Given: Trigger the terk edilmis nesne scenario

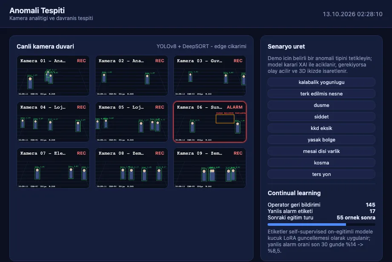Looking at the screenshot, I should point(321,93).
